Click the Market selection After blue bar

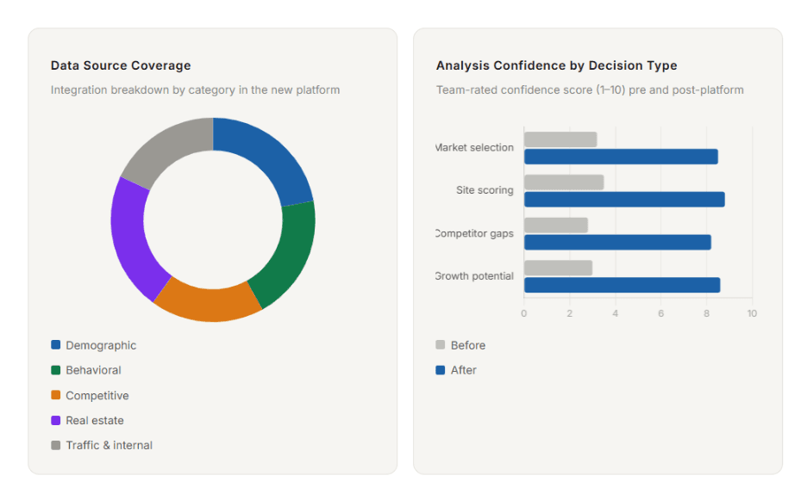point(622,157)
